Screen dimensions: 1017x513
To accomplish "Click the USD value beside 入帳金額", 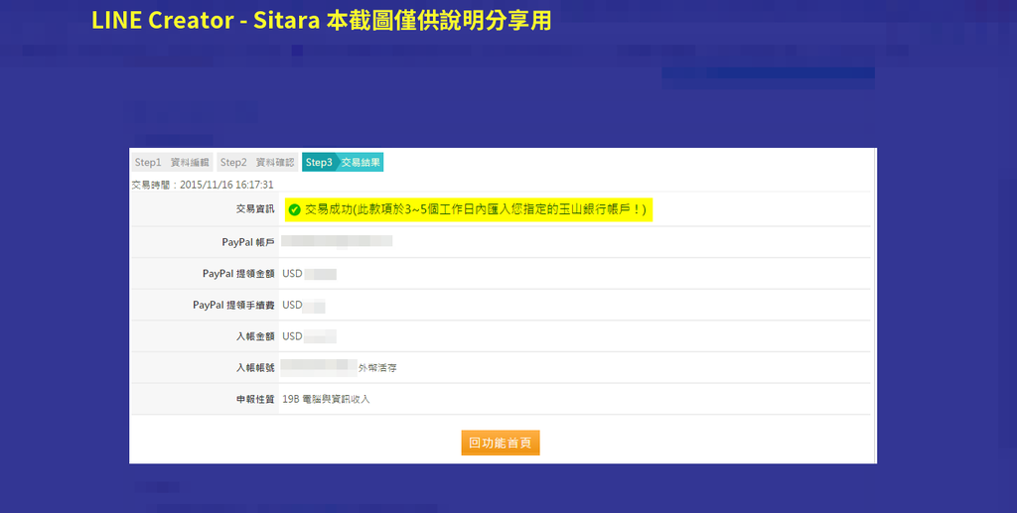I will pyautogui.click(x=310, y=336).
